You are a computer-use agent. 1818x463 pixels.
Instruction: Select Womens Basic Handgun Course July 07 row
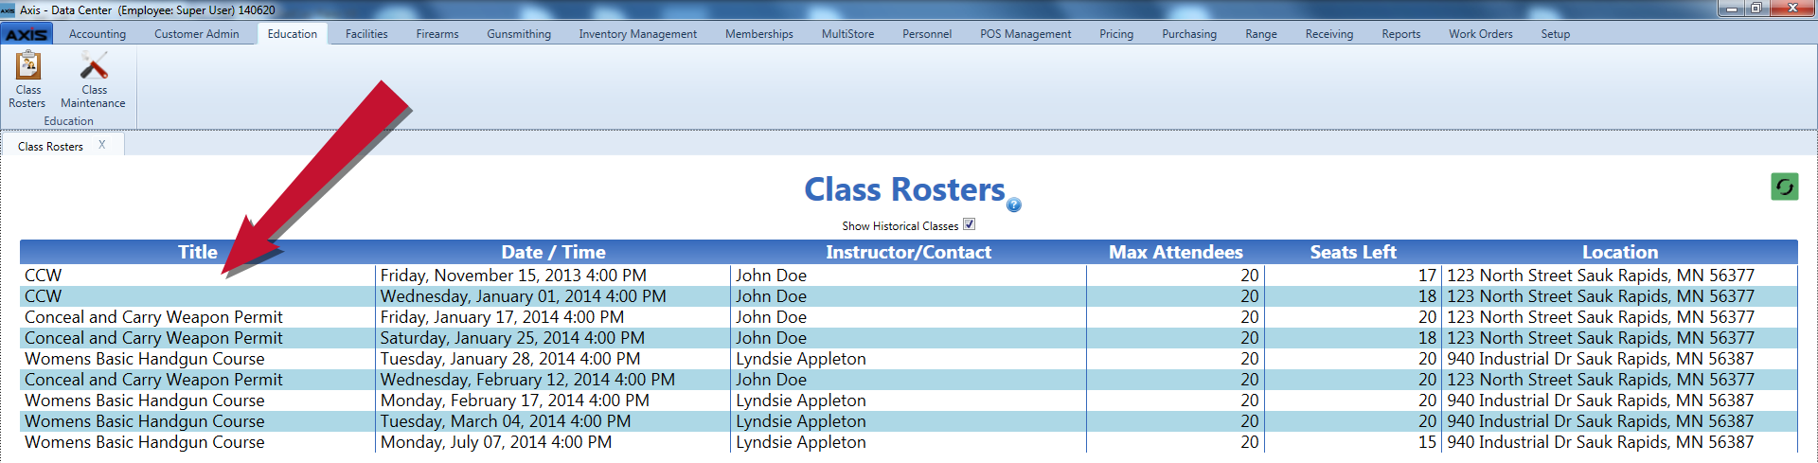click(909, 442)
